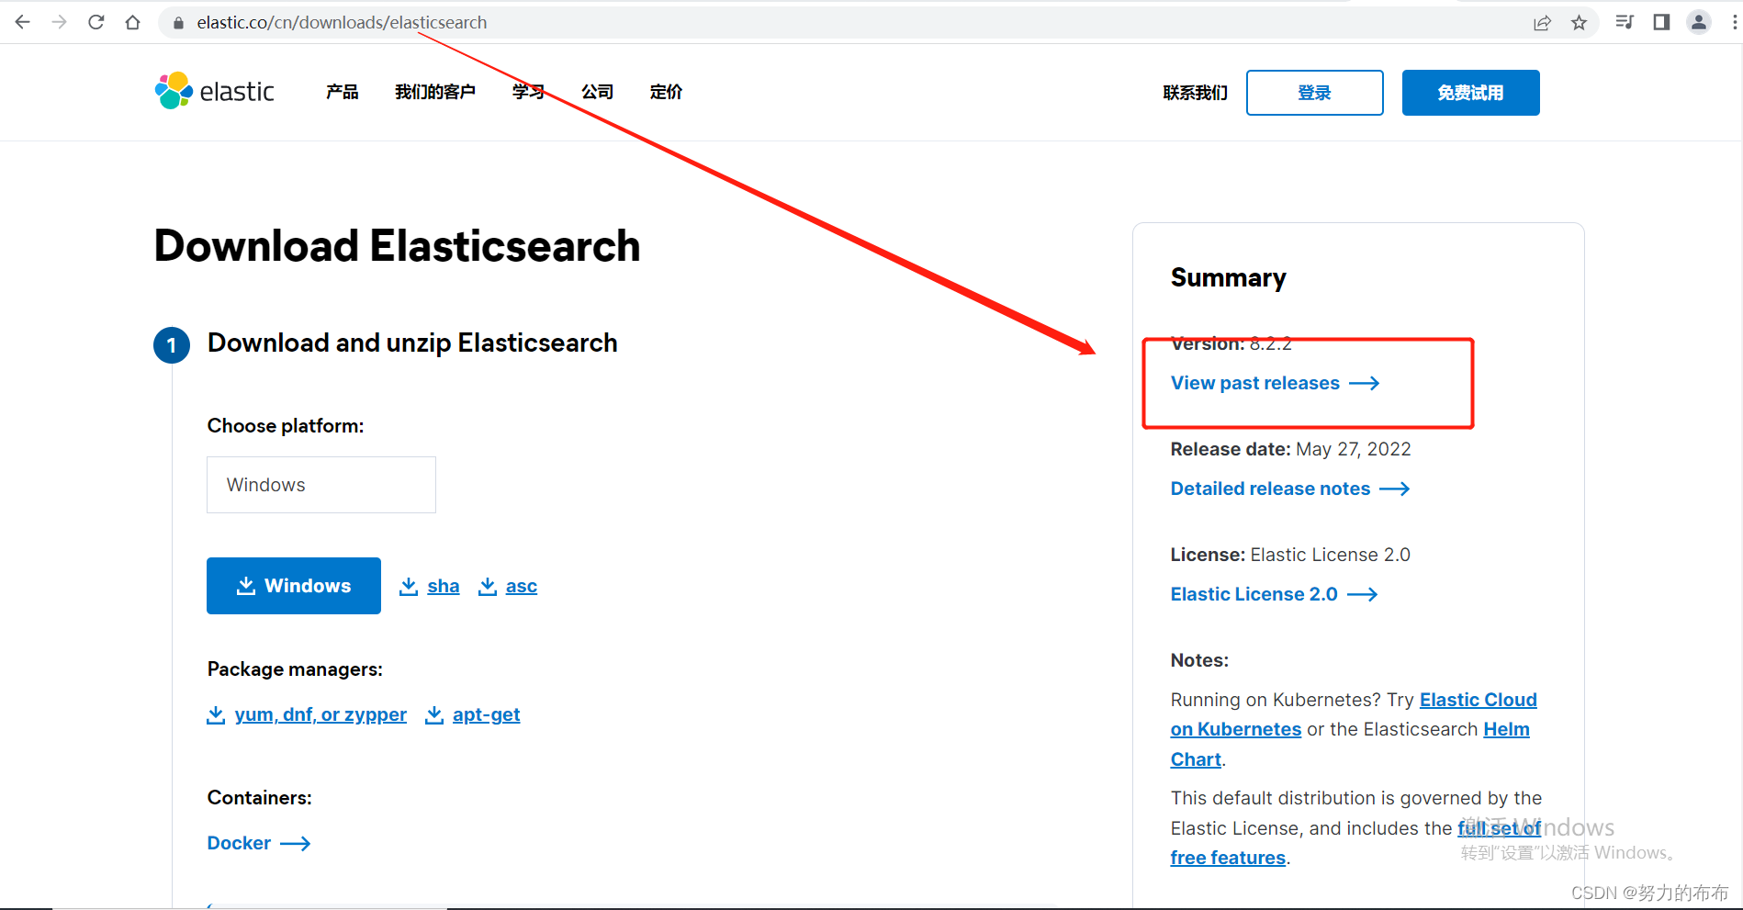The image size is (1743, 910).
Task: Click the sha link
Action: click(444, 586)
